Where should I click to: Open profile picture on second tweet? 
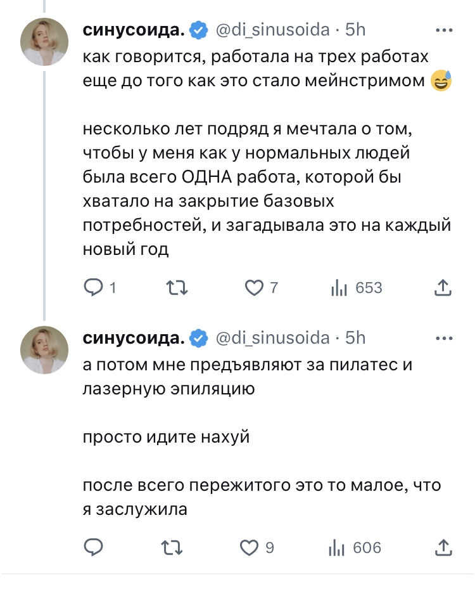click(x=44, y=350)
